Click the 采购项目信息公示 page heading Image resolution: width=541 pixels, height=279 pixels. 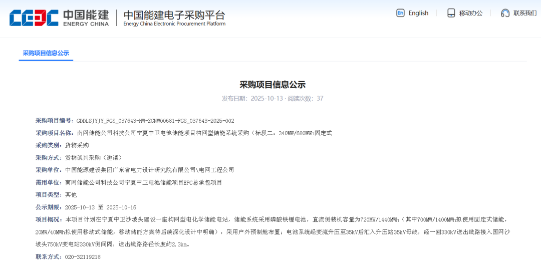[273, 85]
